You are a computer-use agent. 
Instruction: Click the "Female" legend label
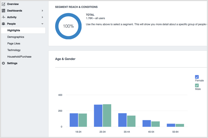pos(199,80)
